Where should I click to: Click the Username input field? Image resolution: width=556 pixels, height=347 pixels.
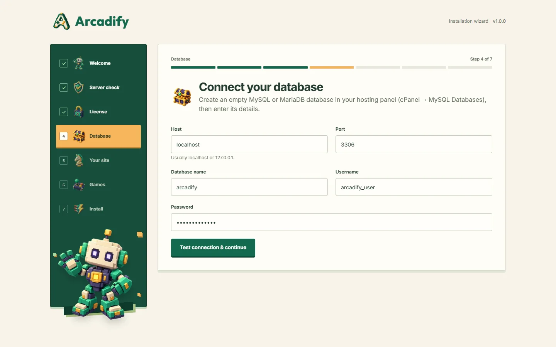click(414, 187)
